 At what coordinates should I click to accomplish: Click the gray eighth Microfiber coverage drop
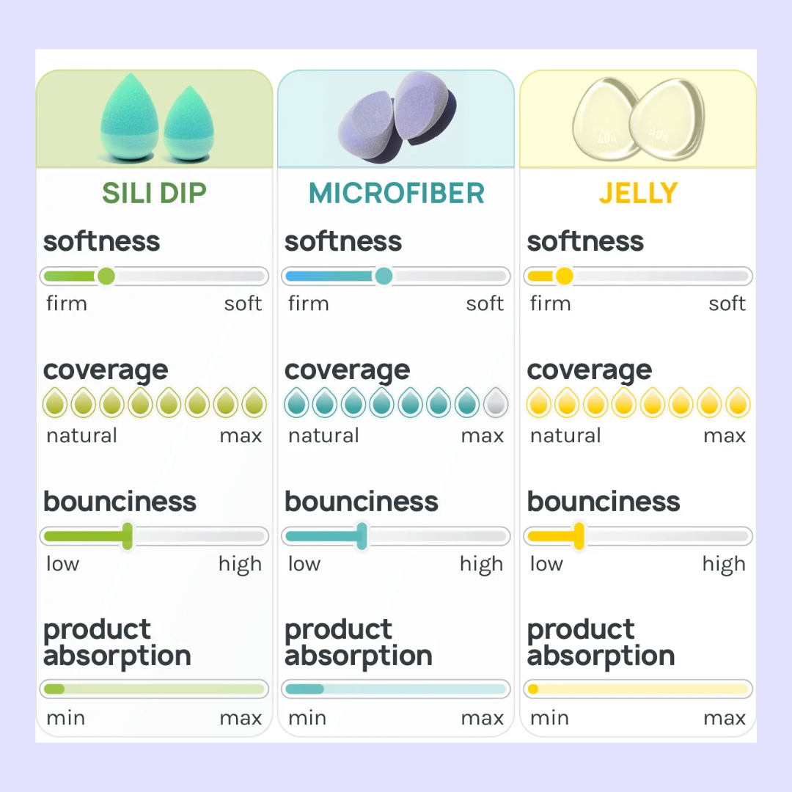[x=496, y=403]
